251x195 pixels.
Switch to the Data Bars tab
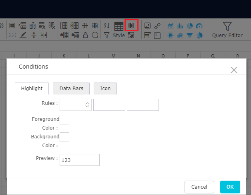71,88
